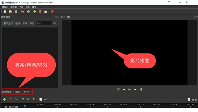The image size is (198, 112).
Task: Switch to the 轉場 transitions tab
Action: [x=18, y=92]
